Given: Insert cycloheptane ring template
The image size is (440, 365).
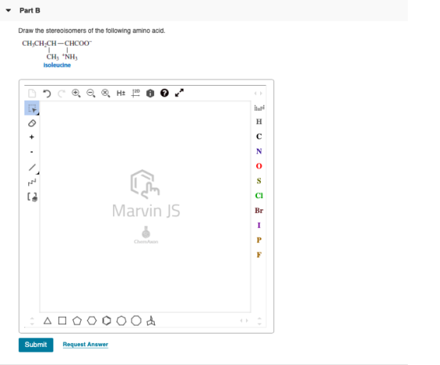Looking at the screenshot, I should 121,321.
